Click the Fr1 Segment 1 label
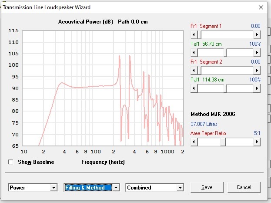271x203 pixels. (x=206, y=26)
